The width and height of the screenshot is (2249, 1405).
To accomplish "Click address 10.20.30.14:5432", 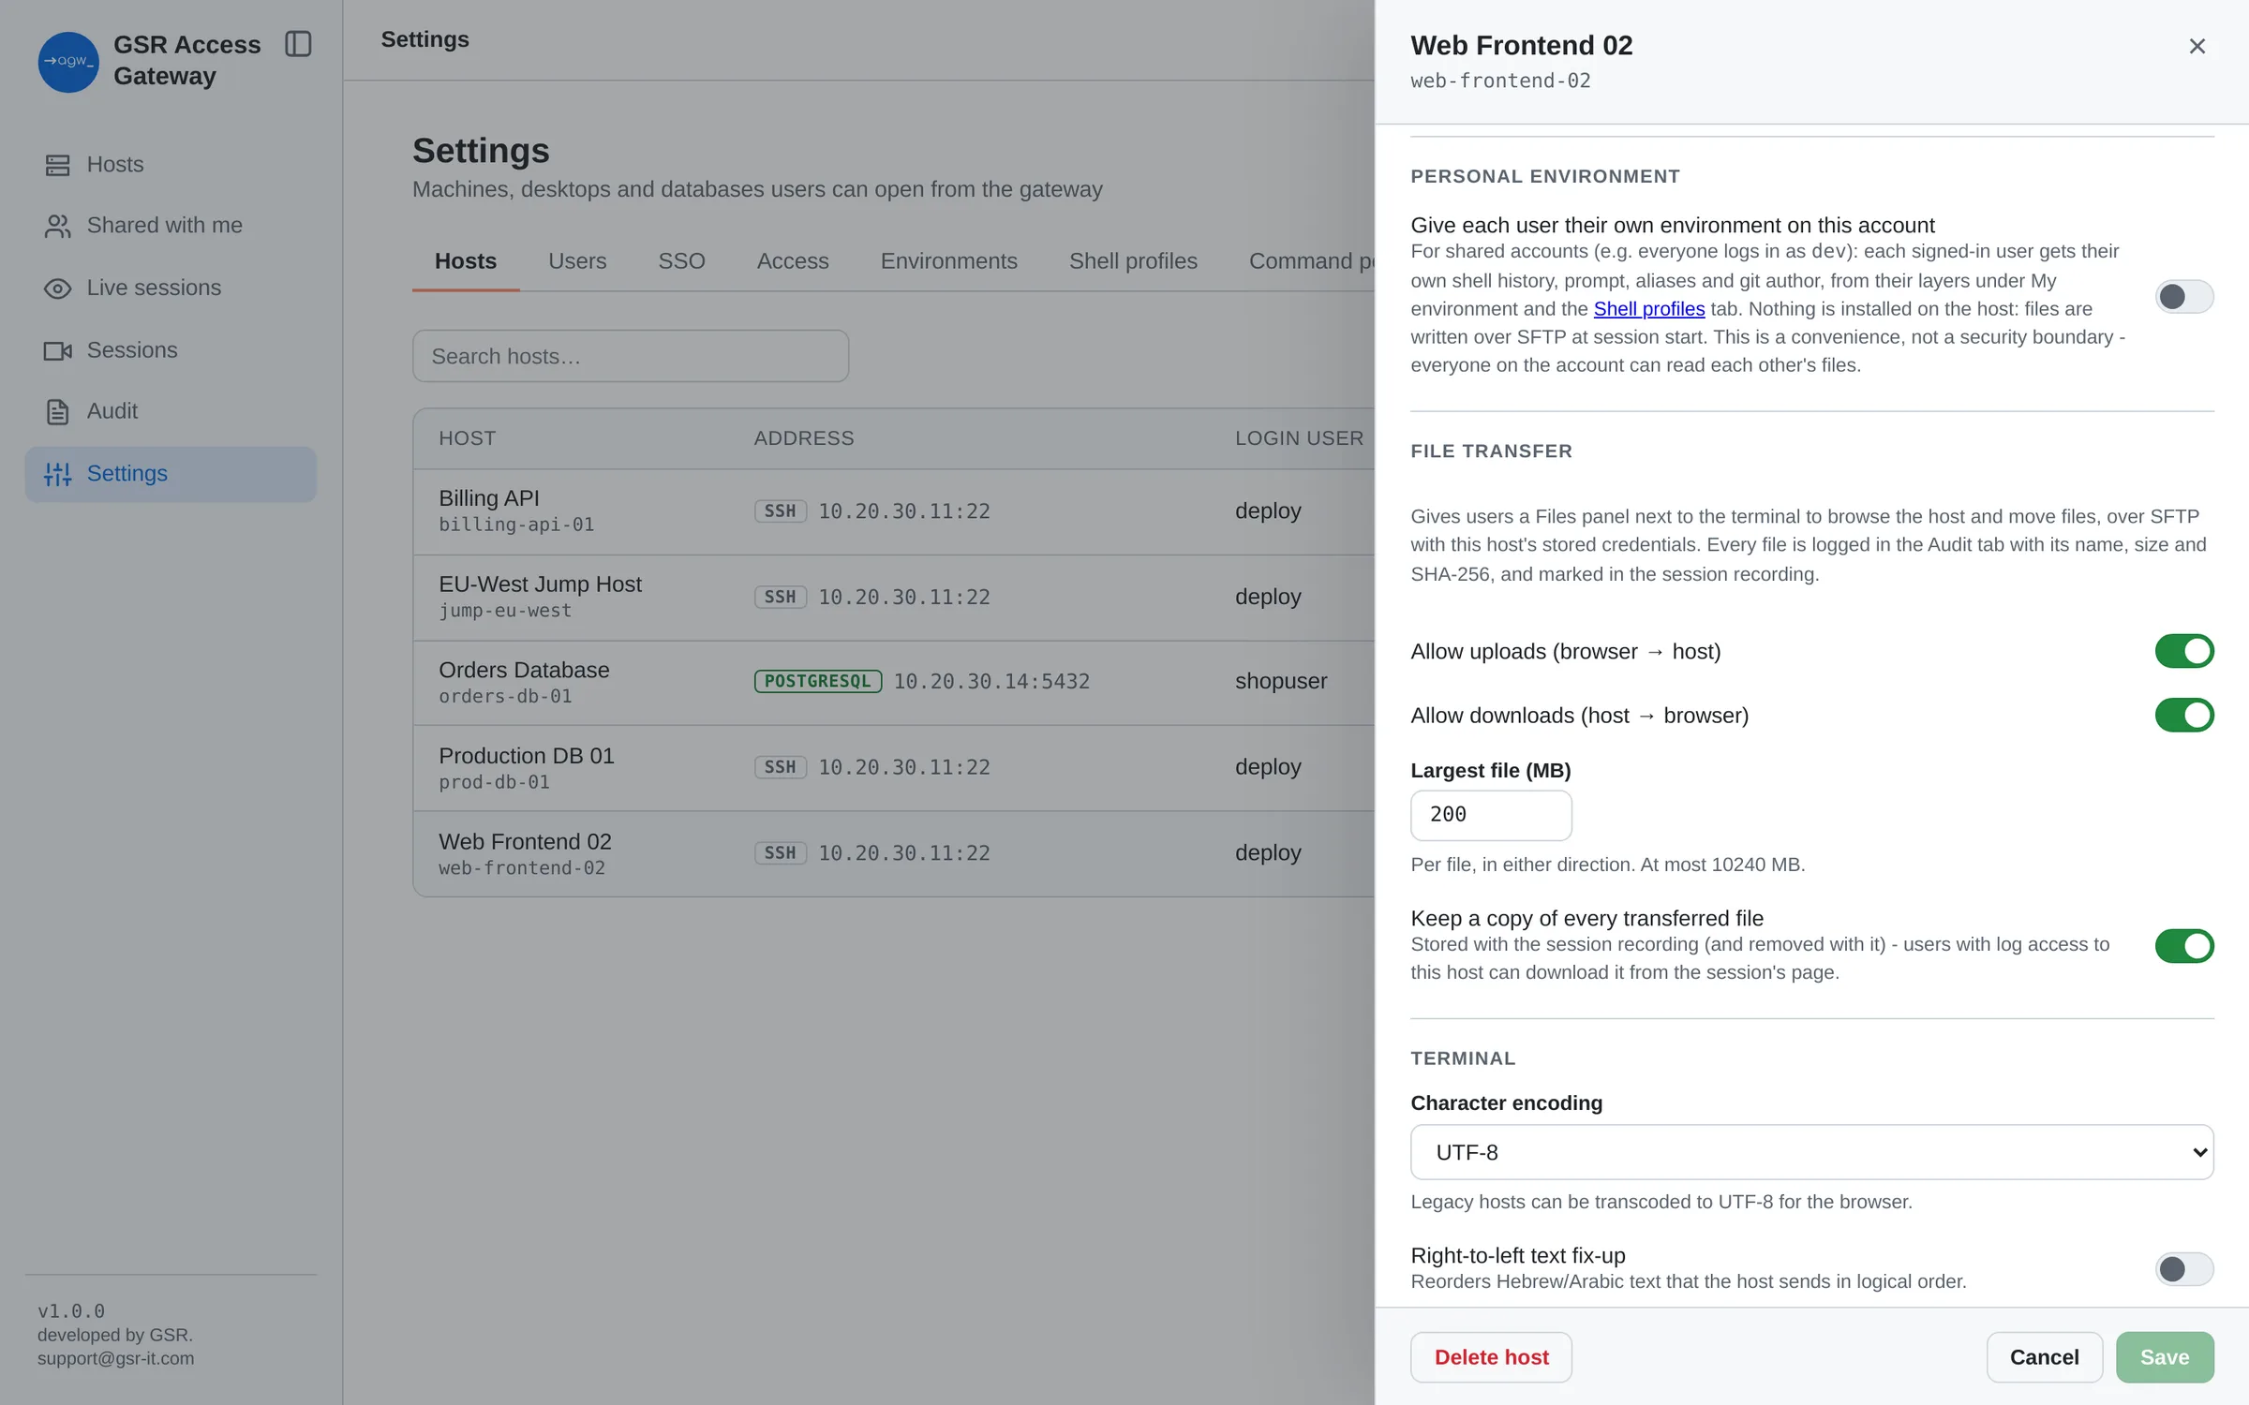I will 991,681.
